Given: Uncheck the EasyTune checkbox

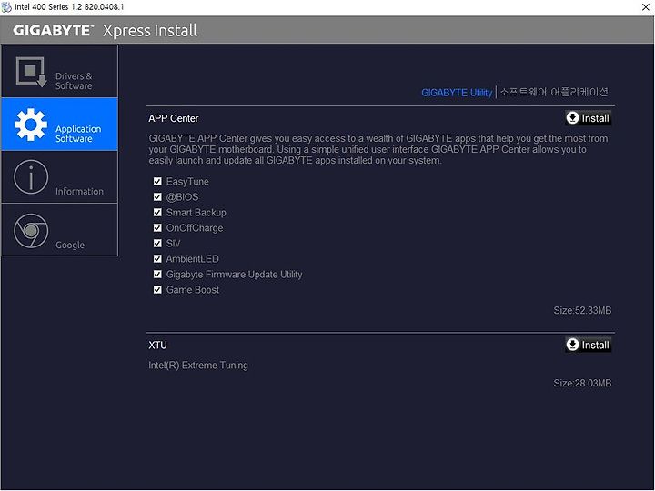Looking at the screenshot, I should pos(157,181).
